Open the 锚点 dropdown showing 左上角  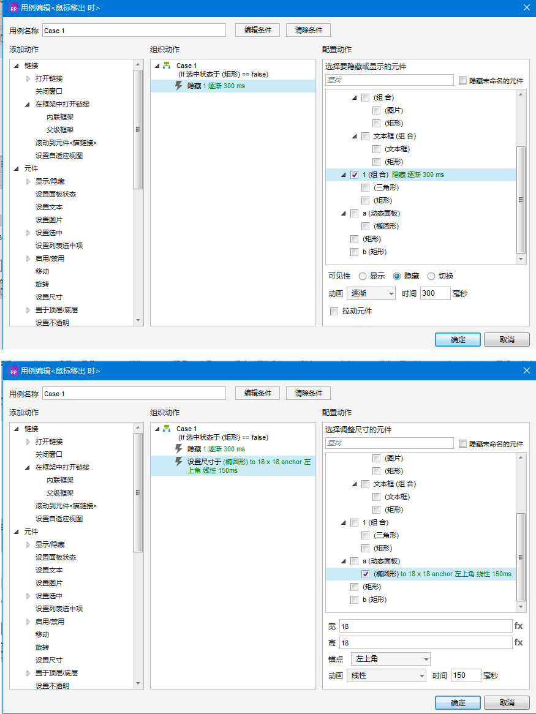point(390,659)
